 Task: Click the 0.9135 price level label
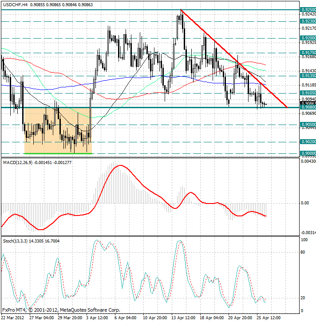308,75
